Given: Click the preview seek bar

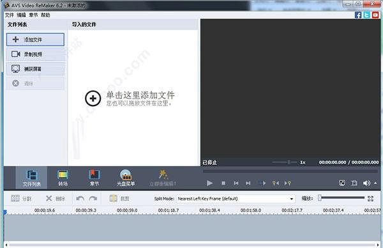Looking at the screenshot, I should (x=290, y=171).
